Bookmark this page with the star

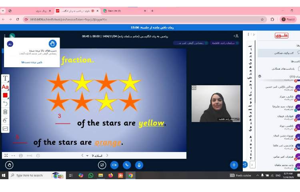pos(262,19)
